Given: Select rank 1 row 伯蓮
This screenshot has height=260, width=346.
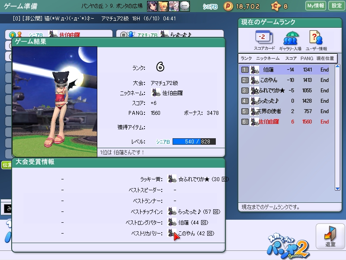Looking at the screenshot, I should pyautogui.click(x=284, y=70).
